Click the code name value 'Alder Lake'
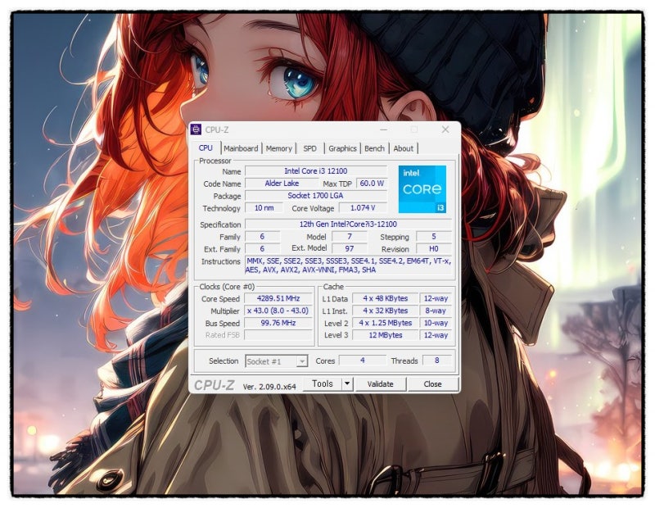Image resolution: width=655 pixels, height=508 pixels. click(282, 184)
